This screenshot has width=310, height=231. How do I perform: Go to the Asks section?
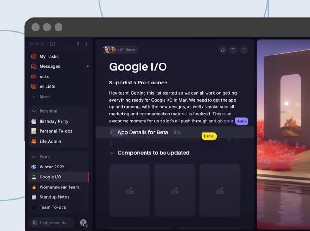pos(44,77)
